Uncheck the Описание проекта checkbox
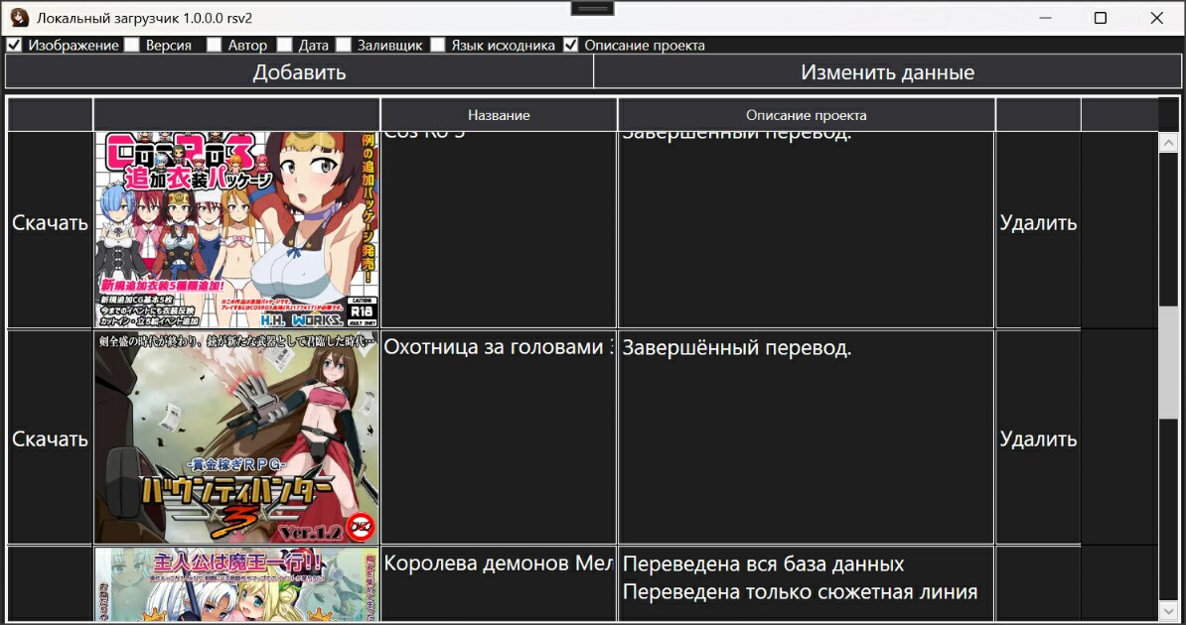Screen dimensions: 1186x625 click(x=570, y=45)
